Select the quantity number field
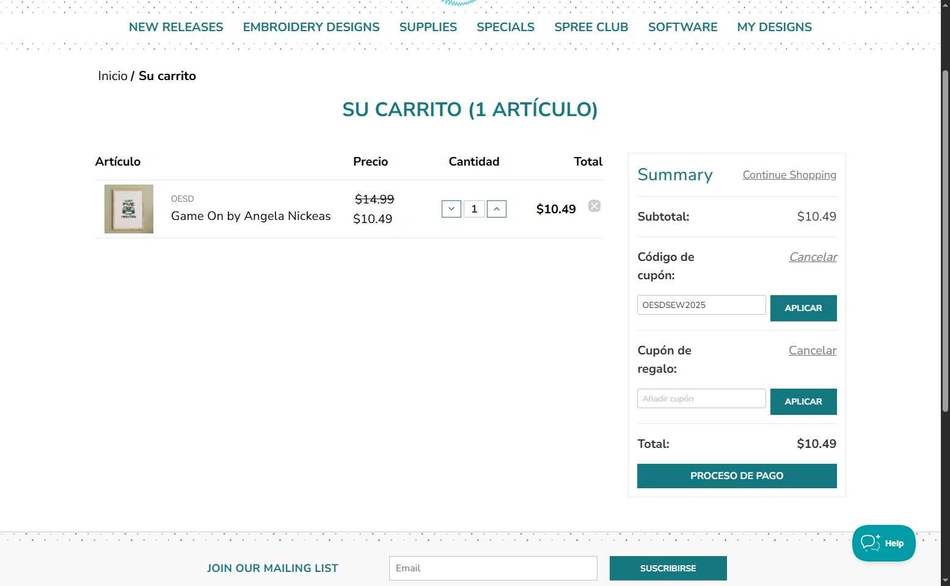This screenshot has height=586, width=950. [474, 209]
